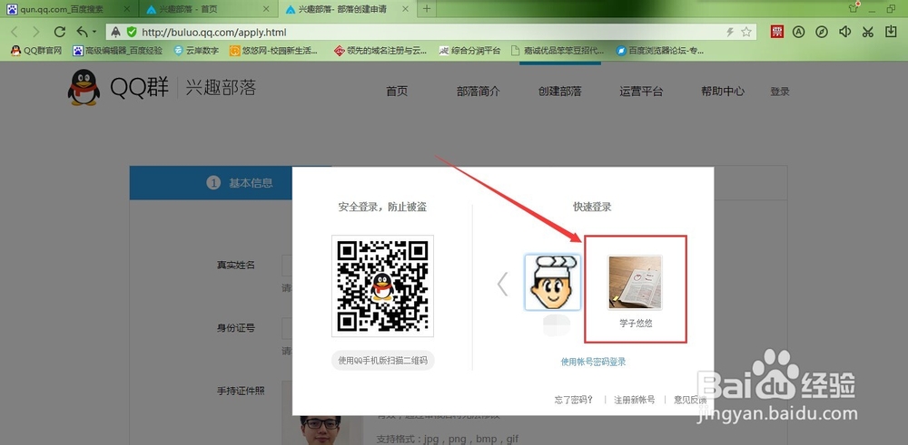Viewport: 908px width, 445px height.
Task: Open the 领先的域名注册与云 bookmark
Action: pyautogui.click(x=380, y=51)
